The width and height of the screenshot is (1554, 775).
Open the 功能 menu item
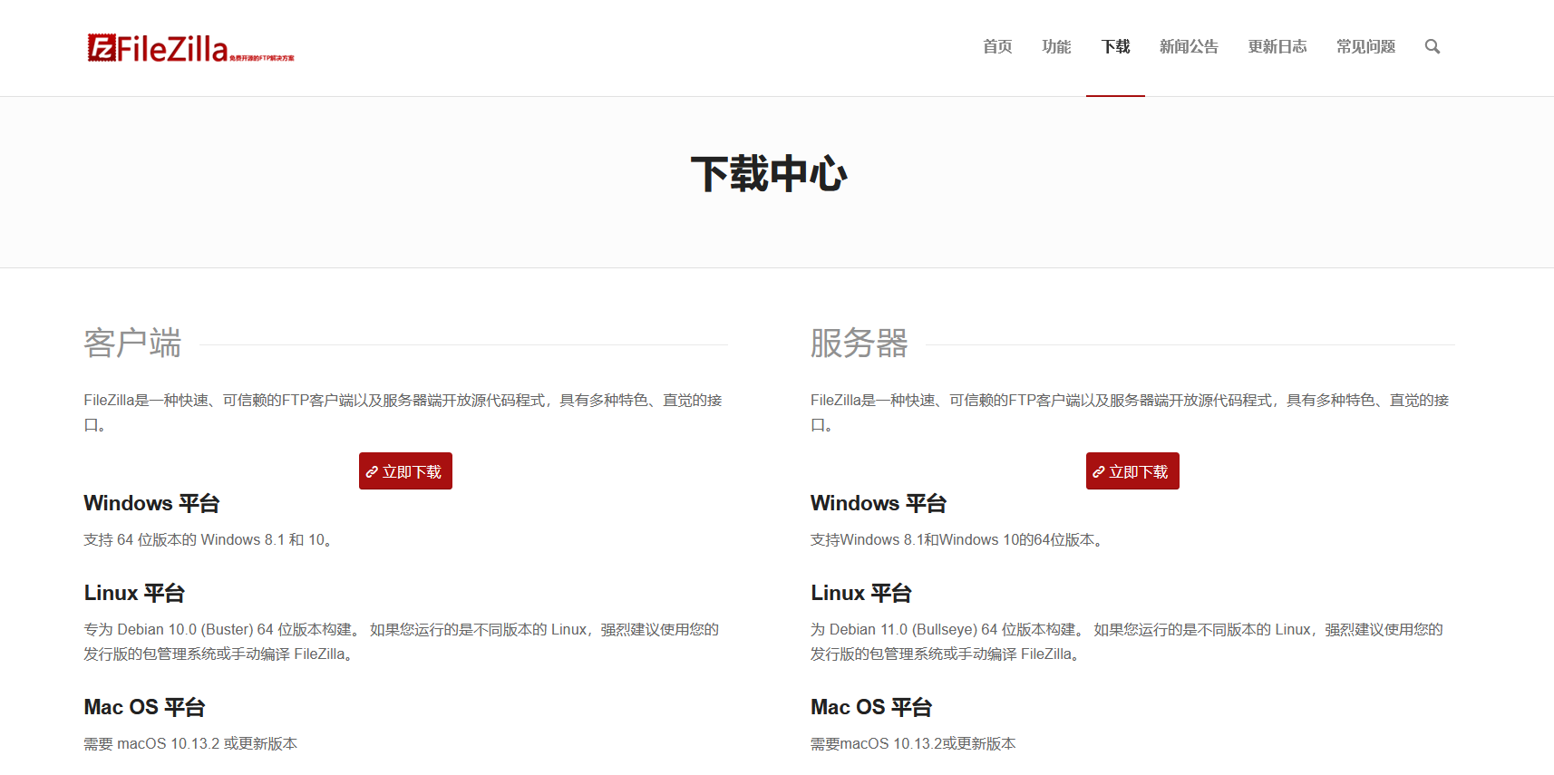tap(1056, 46)
